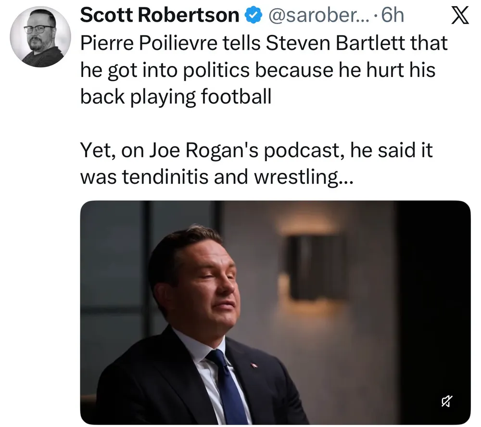The image size is (481, 427).
Task: Play the embedded video
Action: (275, 312)
